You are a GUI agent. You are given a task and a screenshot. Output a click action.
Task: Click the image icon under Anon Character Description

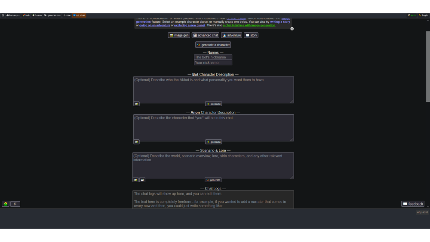tap(136, 142)
